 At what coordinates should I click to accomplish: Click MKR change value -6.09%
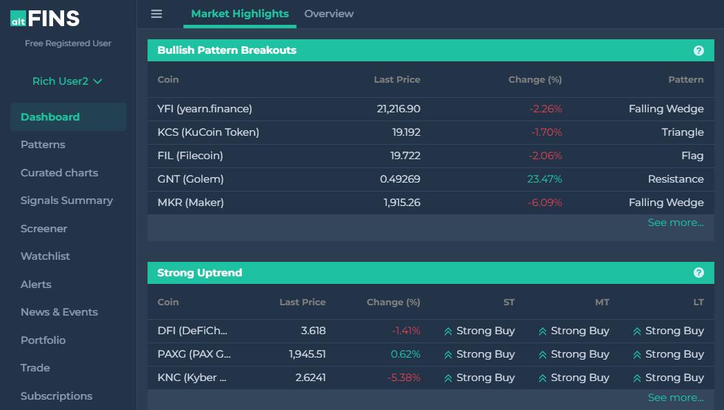545,203
